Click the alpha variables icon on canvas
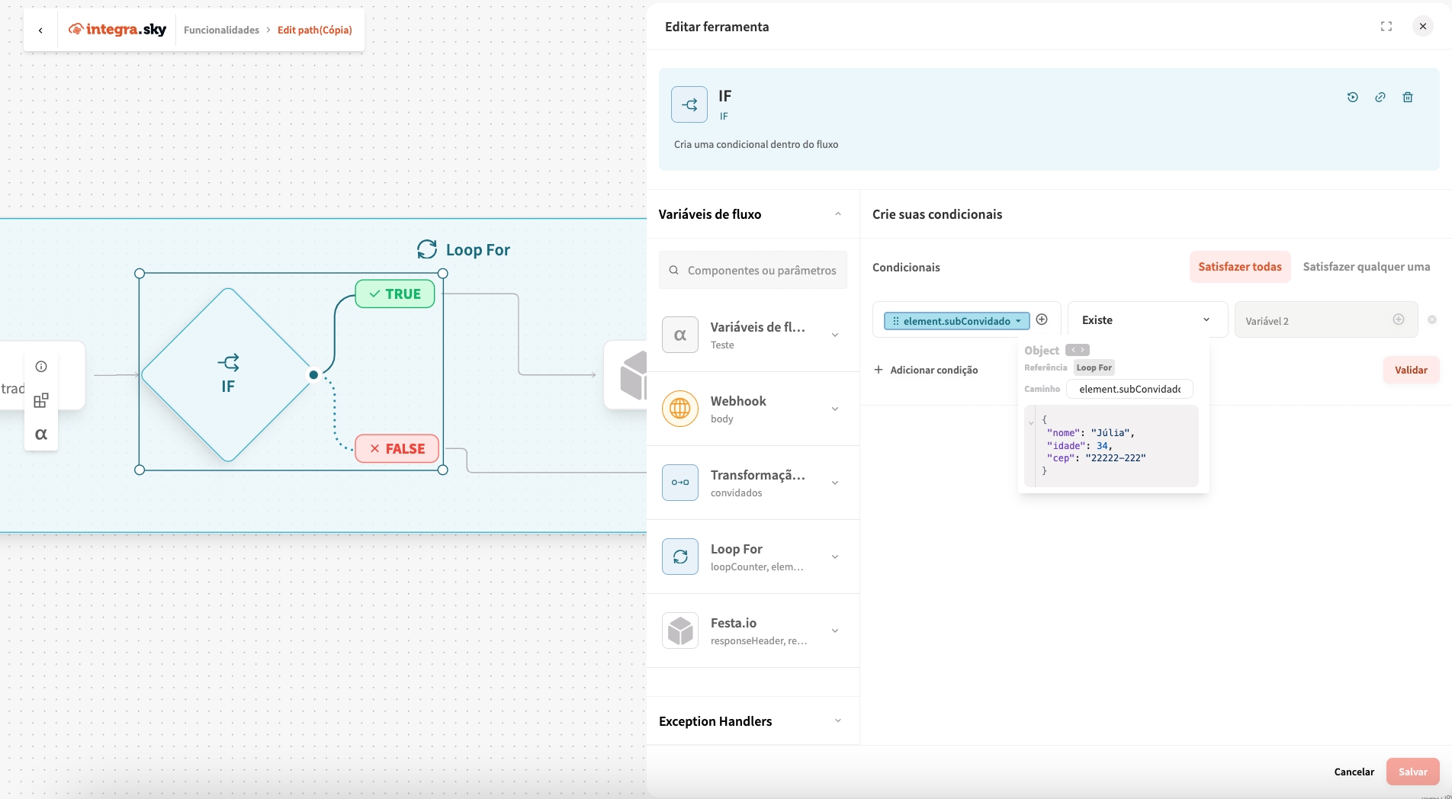This screenshot has width=1452, height=799. coord(41,434)
